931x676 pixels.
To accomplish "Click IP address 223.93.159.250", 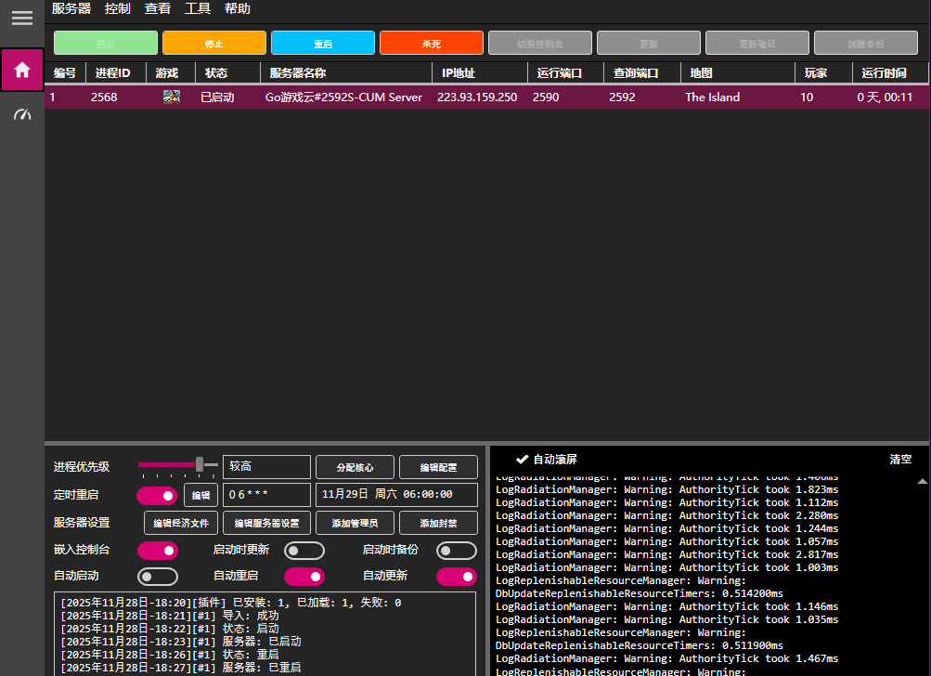I will (x=477, y=97).
